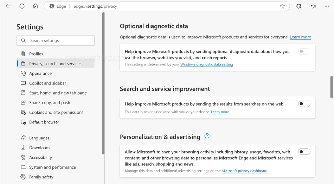Screen dimensions: 334x184
Task: Open Windows diagnostic data setting link
Action: tap(206, 64)
